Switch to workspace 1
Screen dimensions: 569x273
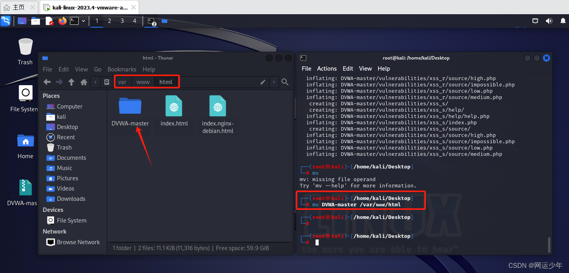pos(97,21)
